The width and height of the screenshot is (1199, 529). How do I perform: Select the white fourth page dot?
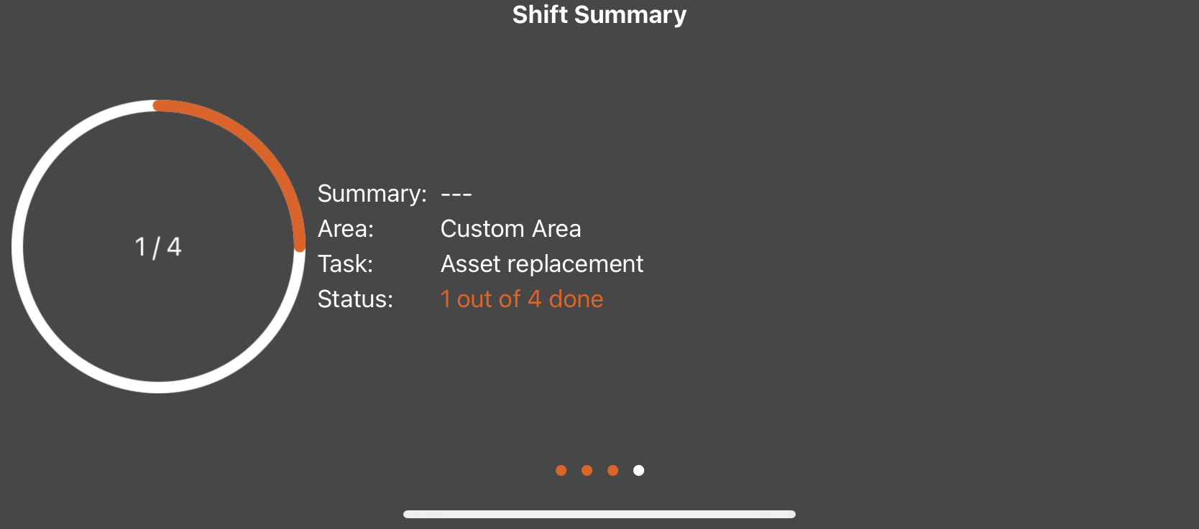coord(639,471)
